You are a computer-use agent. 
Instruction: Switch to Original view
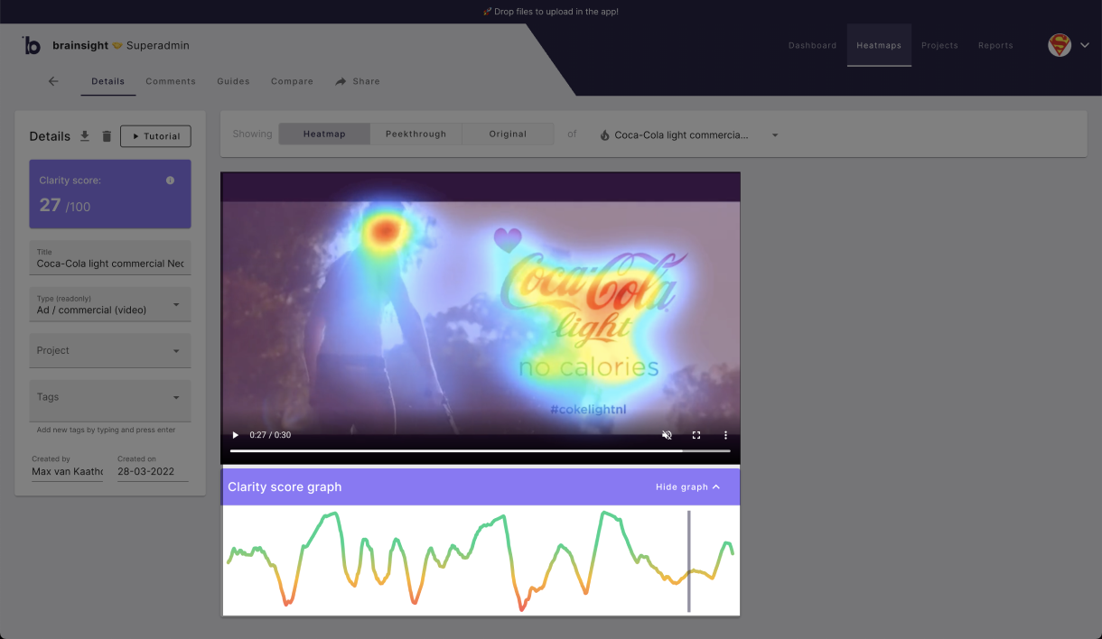508,134
